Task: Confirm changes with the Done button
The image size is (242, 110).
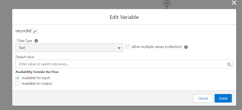Action: click(223, 98)
